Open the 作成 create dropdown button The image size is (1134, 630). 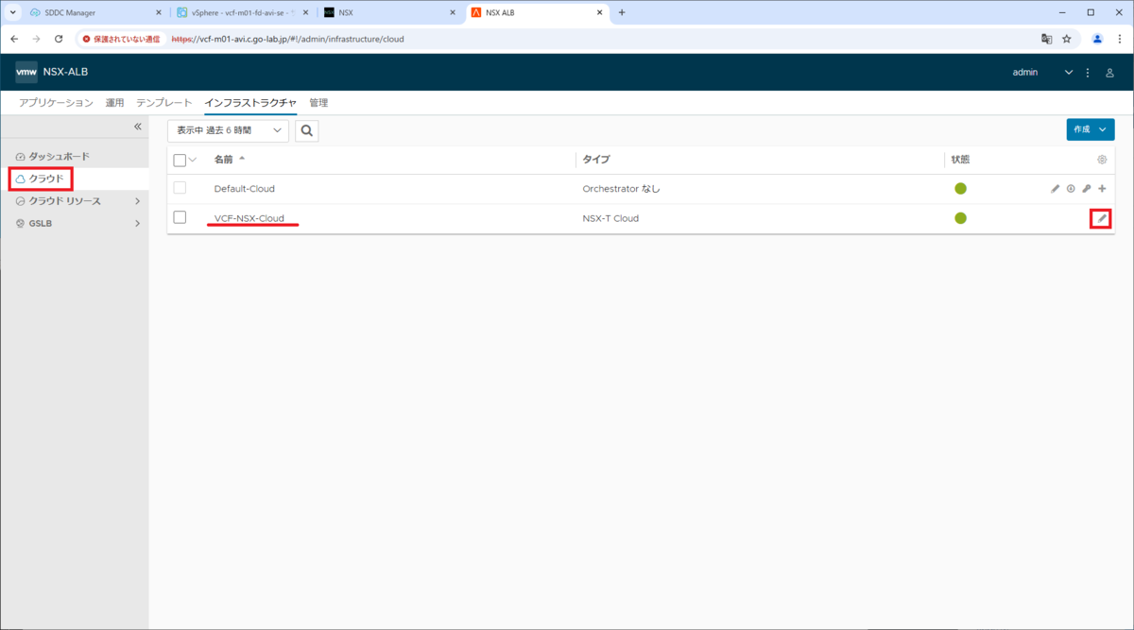tap(1090, 129)
